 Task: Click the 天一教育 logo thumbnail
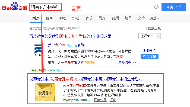click(x=39, y=50)
